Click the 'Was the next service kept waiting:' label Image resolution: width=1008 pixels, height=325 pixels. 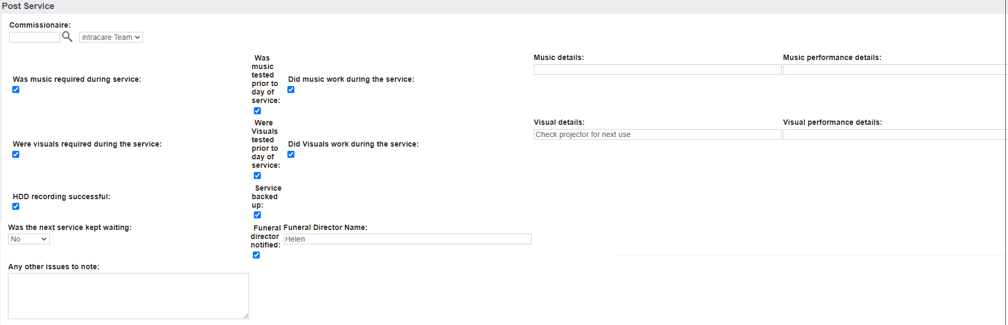pos(70,227)
